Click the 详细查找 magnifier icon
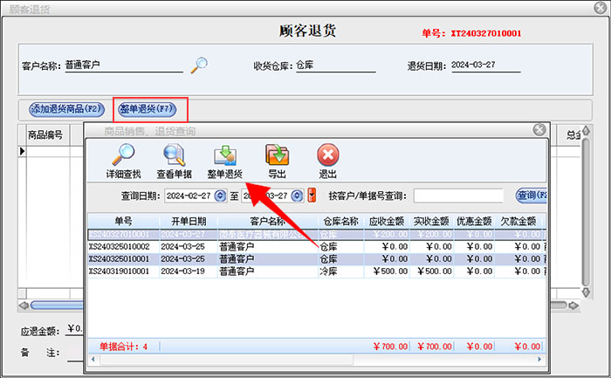 point(121,155)
